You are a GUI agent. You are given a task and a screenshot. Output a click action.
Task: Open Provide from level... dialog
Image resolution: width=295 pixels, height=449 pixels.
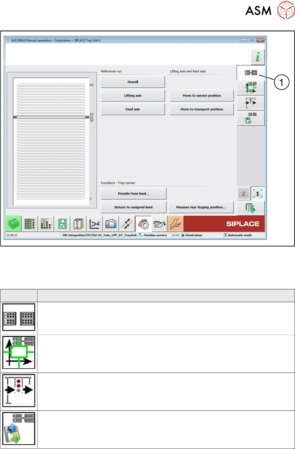[133, 193]
